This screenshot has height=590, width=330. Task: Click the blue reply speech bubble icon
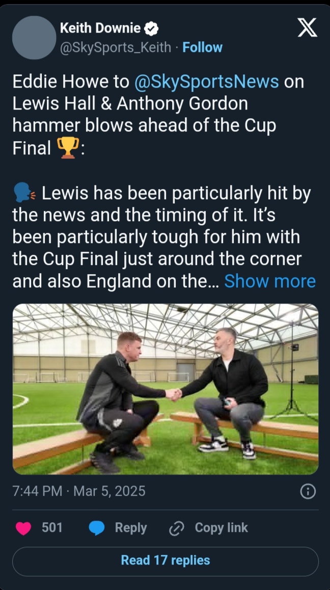pyautogui.click(x=97, y=528)
